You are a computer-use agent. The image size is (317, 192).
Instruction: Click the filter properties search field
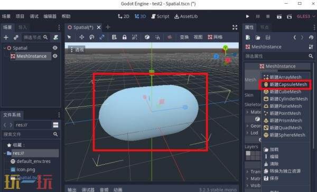[279, 56]
